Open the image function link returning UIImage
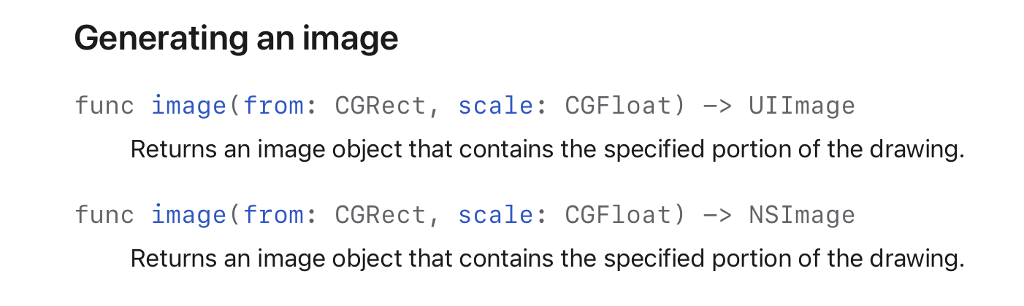 190,106
